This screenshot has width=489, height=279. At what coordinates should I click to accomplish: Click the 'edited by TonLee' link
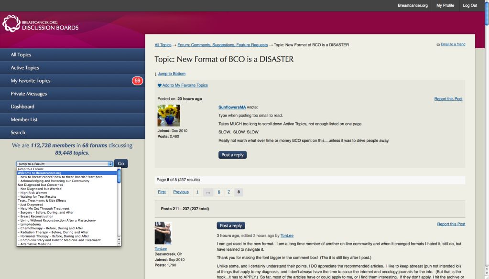pos(287,236)
